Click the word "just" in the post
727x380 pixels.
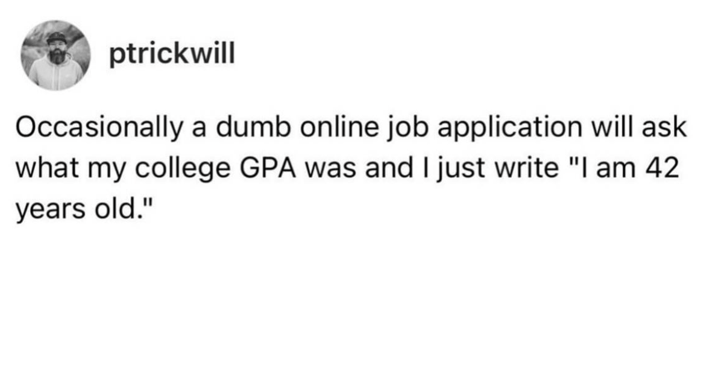[x=460, y=168]
